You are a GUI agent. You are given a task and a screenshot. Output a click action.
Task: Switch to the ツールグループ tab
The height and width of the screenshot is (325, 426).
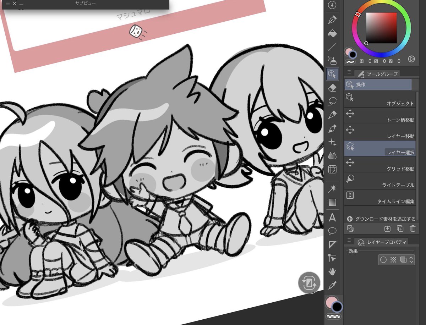click(x=378, y=74)
